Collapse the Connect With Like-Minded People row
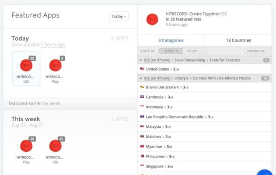The width and height of the screenshot is (276, 175). [x=141, y=78]
